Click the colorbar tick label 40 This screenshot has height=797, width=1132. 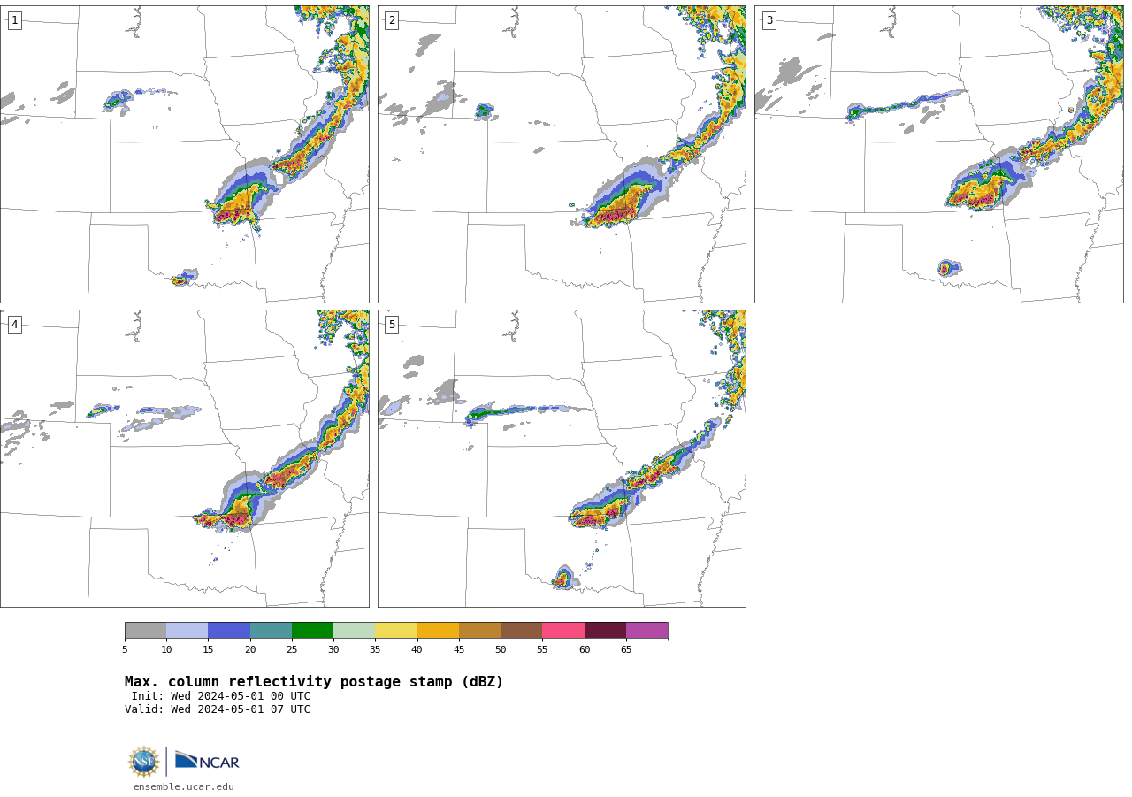(x=417, y=650)
